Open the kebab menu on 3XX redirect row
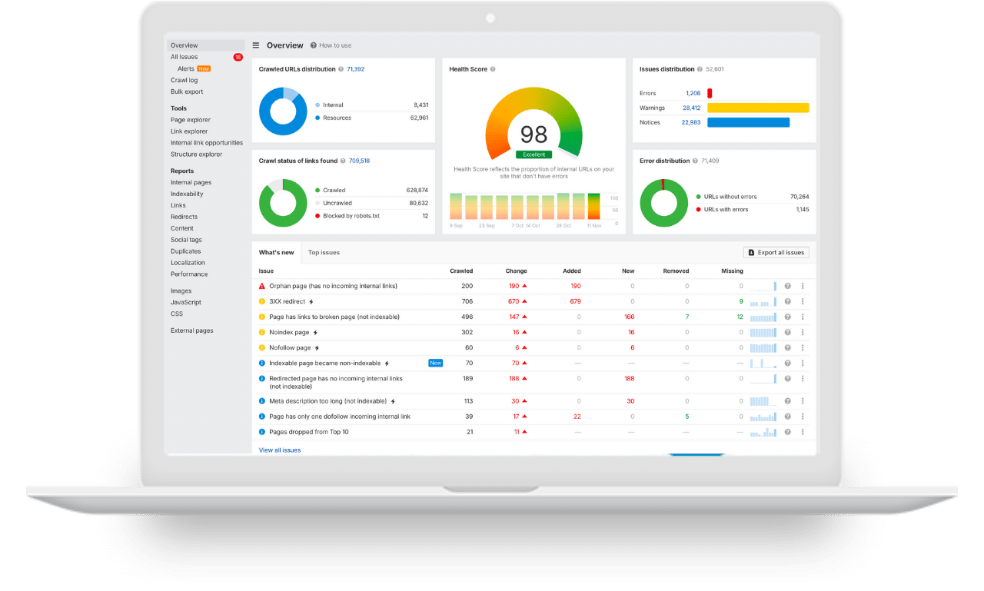The width and height of the screenshot is (984, 591). (802, 301)
